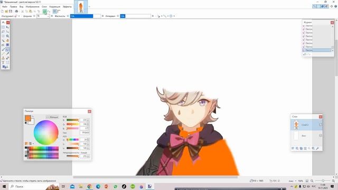Toggle the Colors window button top-right
The width and height of the screenshot is (338, 190).
tap(326, 6)
